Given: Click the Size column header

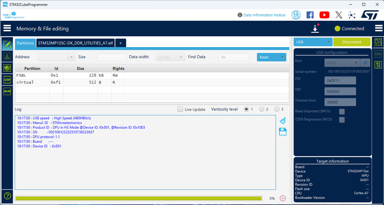Looking at the screenshot, I should point(80,68).
